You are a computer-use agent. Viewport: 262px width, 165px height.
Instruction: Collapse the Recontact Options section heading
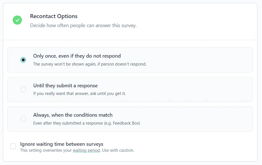point(54,16)
